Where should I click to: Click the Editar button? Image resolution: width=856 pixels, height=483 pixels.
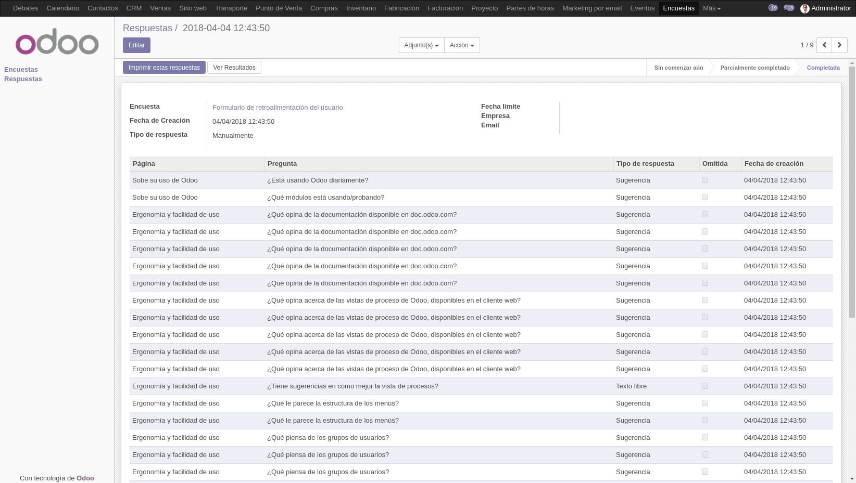(136, 45)
